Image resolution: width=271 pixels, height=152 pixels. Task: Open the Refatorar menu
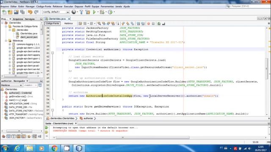[x=58, y=6]
